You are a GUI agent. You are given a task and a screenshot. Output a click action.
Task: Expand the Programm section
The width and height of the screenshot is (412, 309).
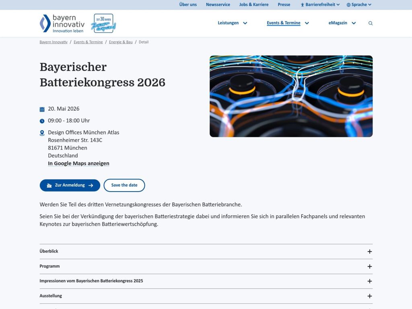click(369, 266)
